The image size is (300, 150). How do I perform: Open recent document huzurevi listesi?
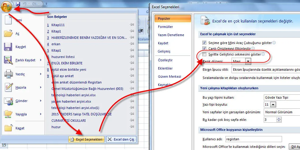click(63, 57)
